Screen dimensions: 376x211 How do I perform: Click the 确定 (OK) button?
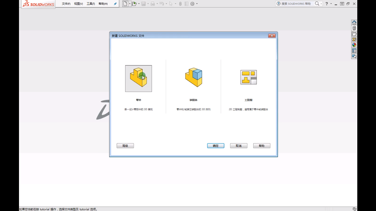pyautogui.click(x=216, y=146)
